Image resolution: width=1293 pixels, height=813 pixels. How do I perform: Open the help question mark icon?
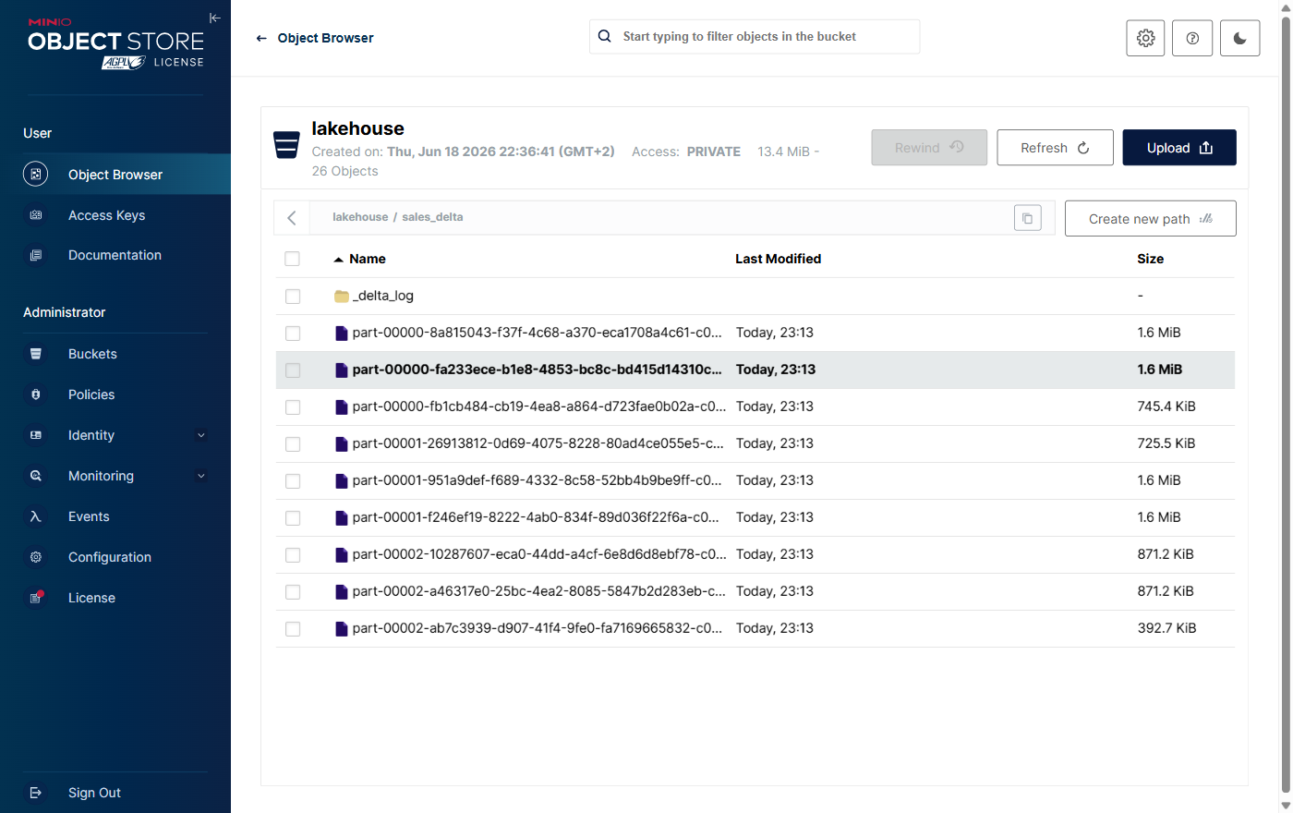1192,38
